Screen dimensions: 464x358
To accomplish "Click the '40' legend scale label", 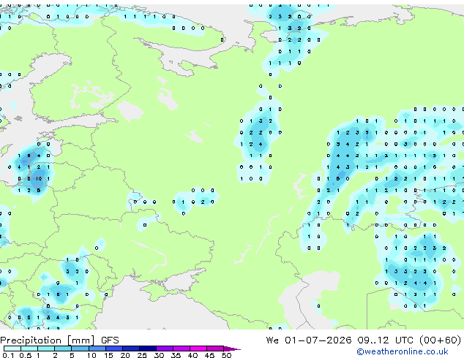I will tap(192, 355).
